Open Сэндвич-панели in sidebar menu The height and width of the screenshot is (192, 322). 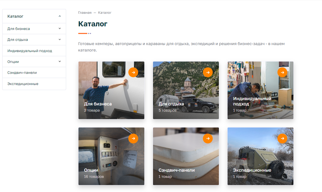click(22, 73)
